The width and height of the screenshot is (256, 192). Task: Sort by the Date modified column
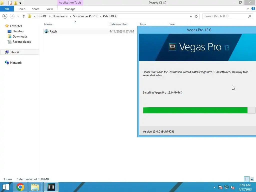119,24
